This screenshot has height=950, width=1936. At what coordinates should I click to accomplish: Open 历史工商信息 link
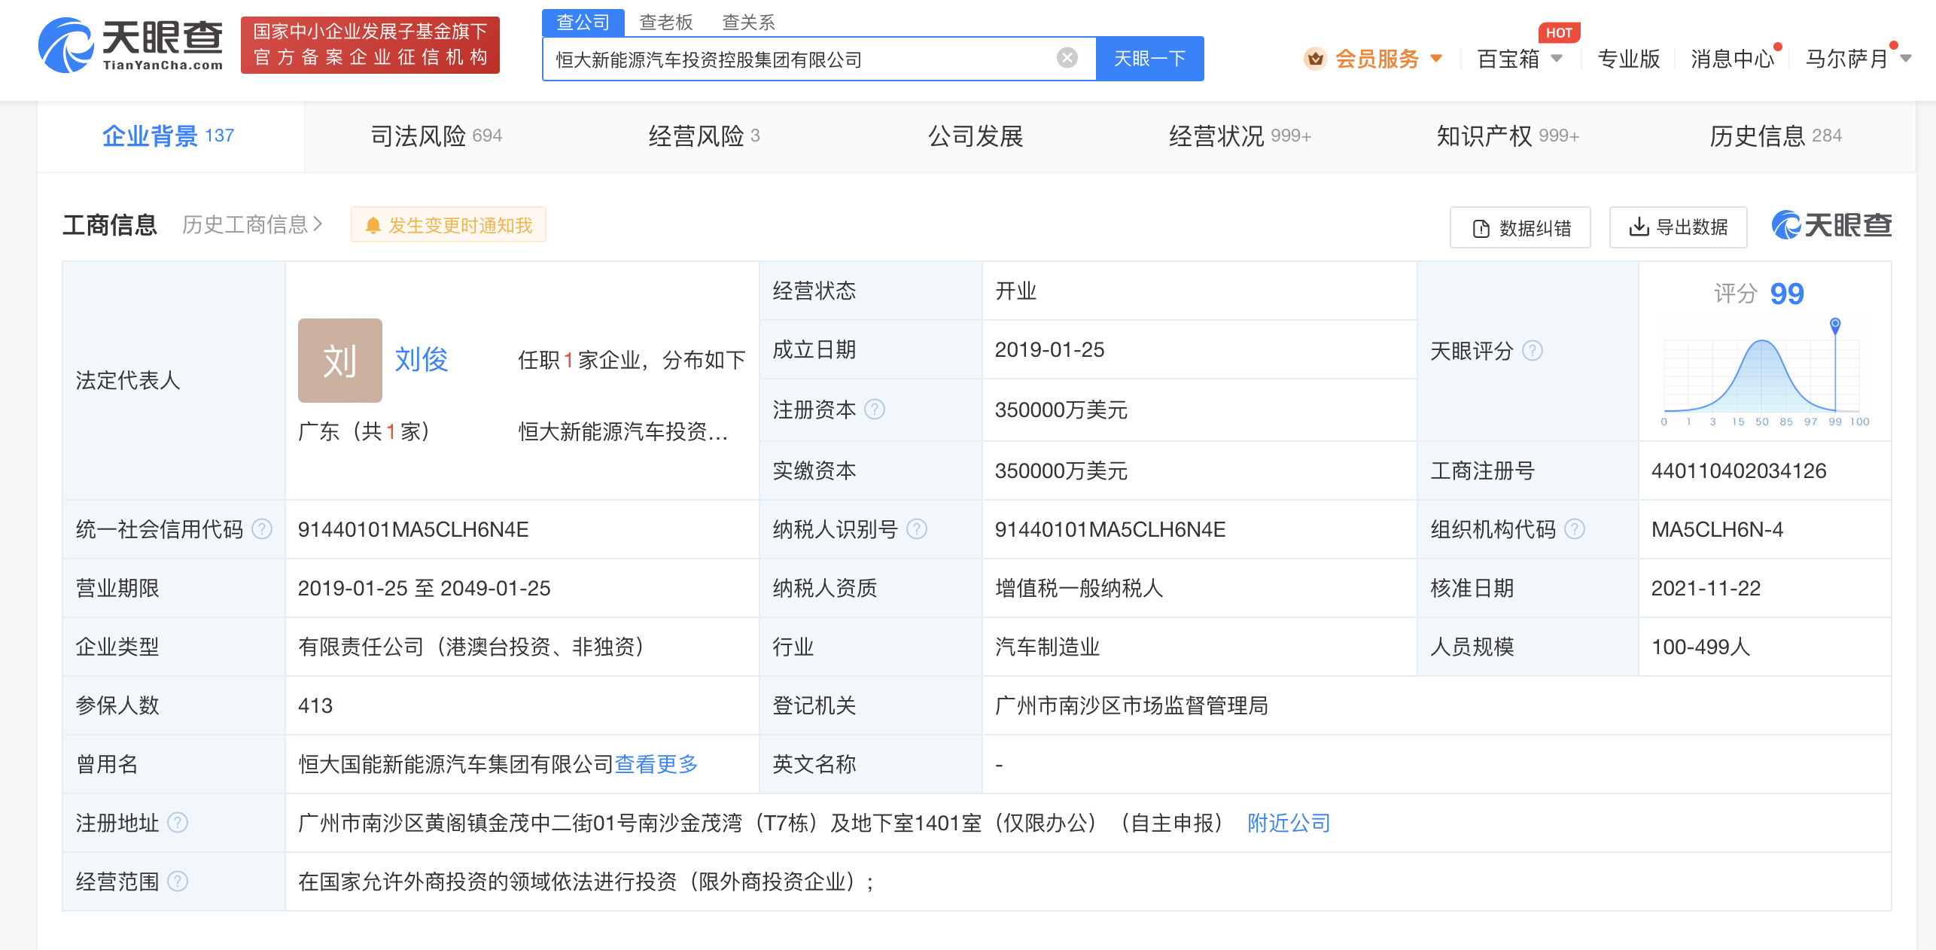[252, 224]
